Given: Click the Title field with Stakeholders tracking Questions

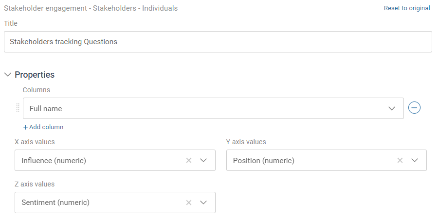Looking at the screenshot, I should (x=218, y=42).
